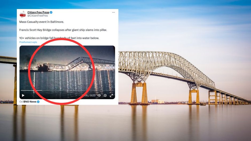The height and width of the screenshot is (141, 251).
Task: Click verified badge beside Citizen Free Press
Action: click(51, 12)
